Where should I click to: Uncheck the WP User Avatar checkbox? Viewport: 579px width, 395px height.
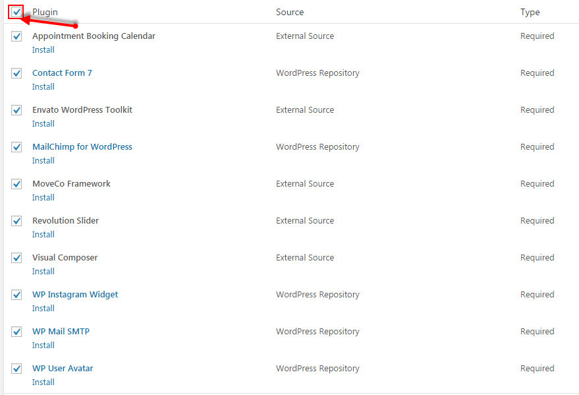click(x=16, y=369)
